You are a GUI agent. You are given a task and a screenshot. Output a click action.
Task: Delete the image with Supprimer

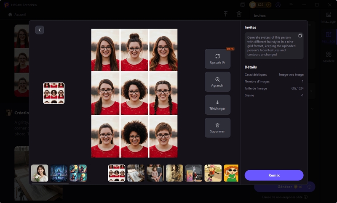[x=217, y=128]
